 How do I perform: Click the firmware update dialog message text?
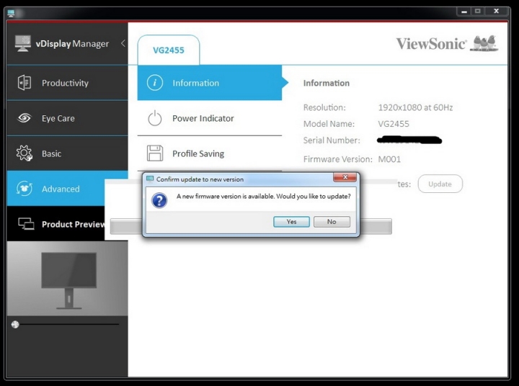point(264,196)
